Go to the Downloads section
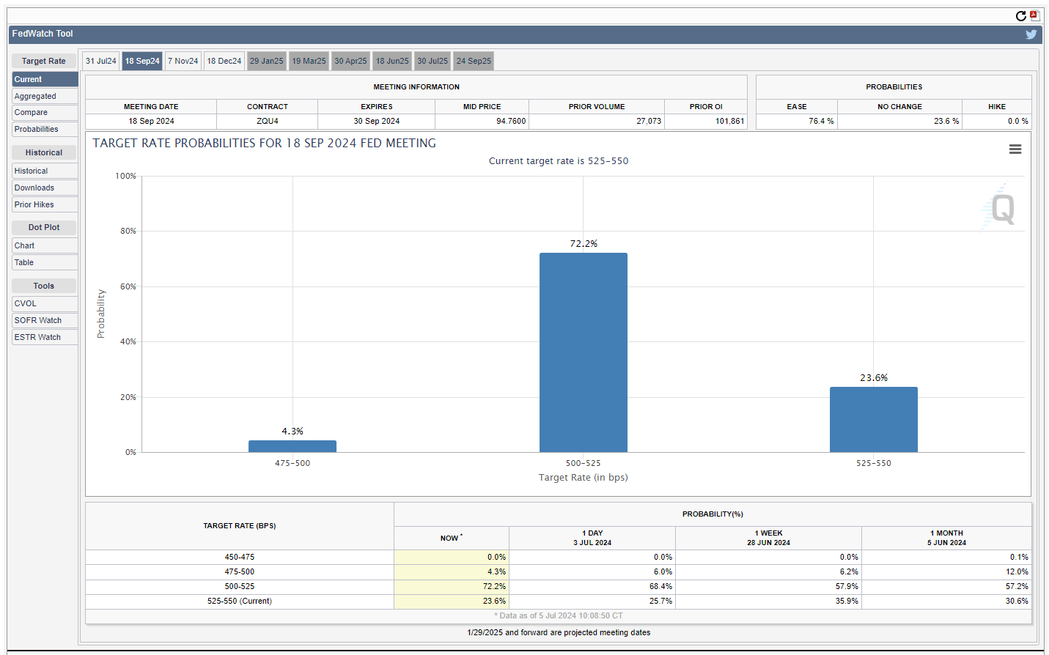The width and height of the screenshot is (1049, 655). 44,188
